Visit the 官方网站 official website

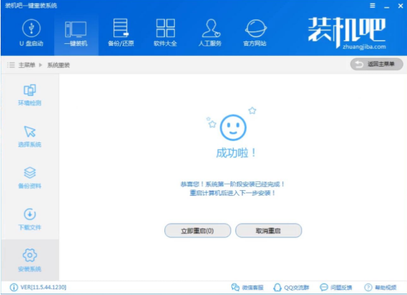point(255,33)
